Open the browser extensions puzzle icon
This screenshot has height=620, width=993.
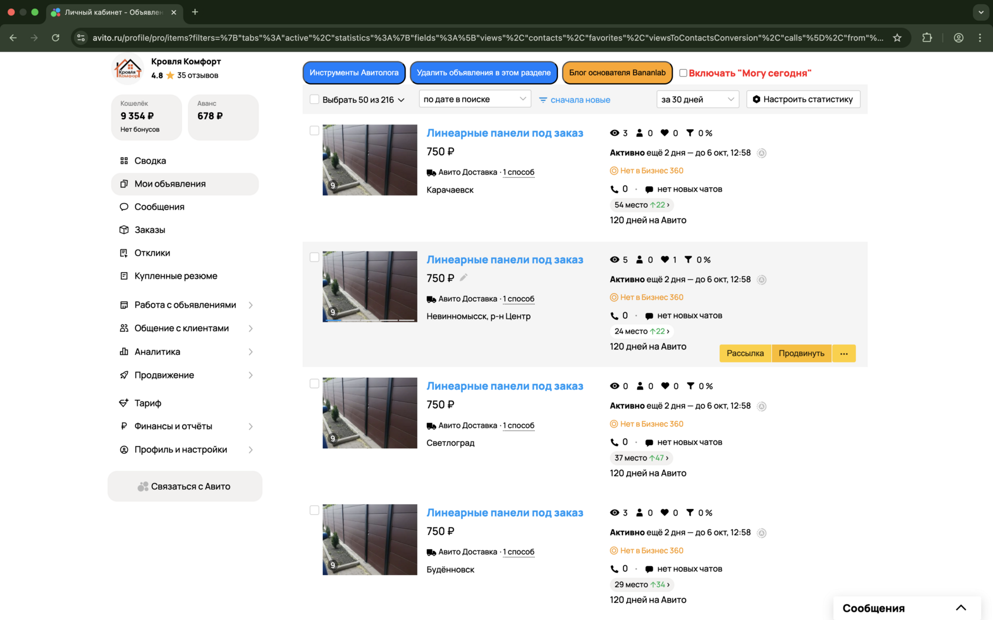pos(927,38)
